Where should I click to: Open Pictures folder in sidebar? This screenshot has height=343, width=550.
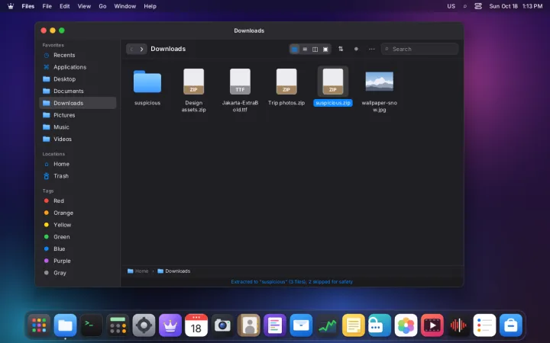[77, 115]
